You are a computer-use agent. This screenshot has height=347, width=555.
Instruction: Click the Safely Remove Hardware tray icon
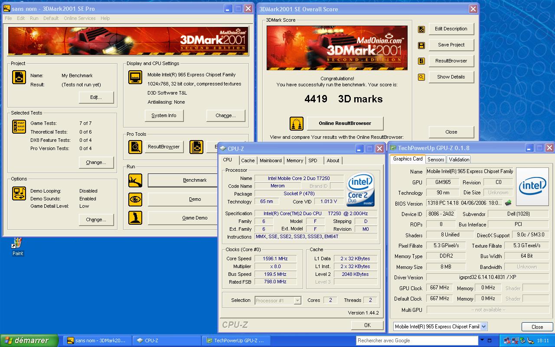coord(522,340)
